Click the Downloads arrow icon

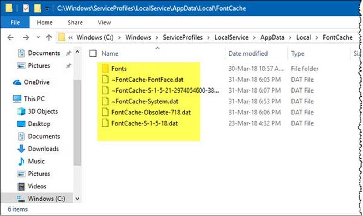21,149
